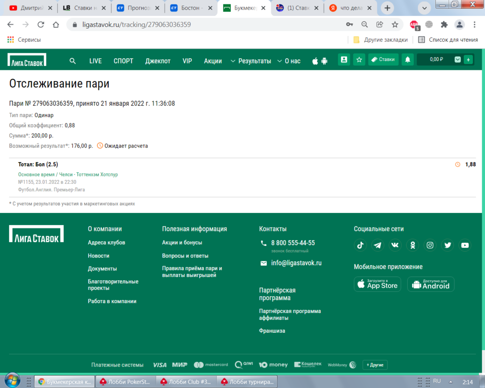Open the Вопросы и ответы footer link
485x388 pixels.
185,256
